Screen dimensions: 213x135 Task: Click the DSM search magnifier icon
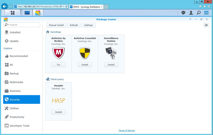click(x=199, y=13)
